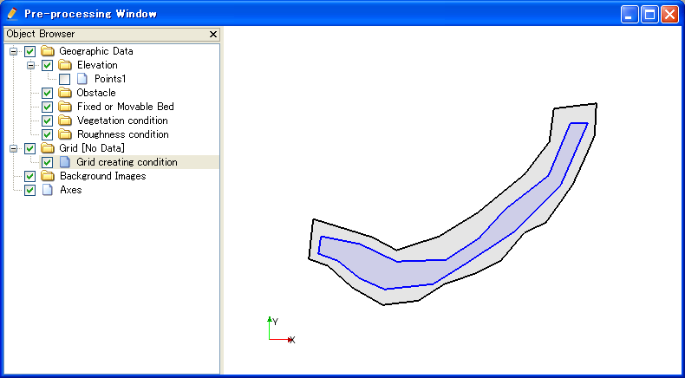Select the Geographic Data label

point(96,51)
